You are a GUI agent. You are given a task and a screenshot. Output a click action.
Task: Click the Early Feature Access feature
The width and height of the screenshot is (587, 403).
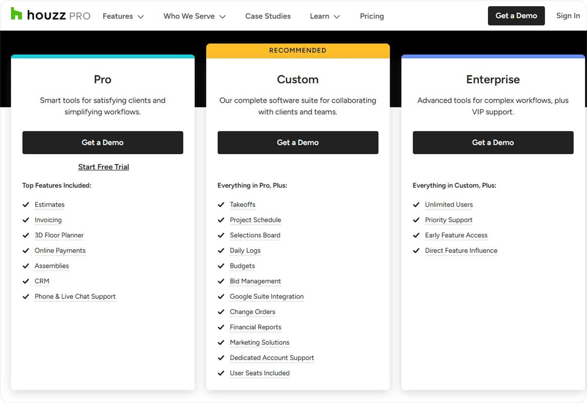click(456, 235)
